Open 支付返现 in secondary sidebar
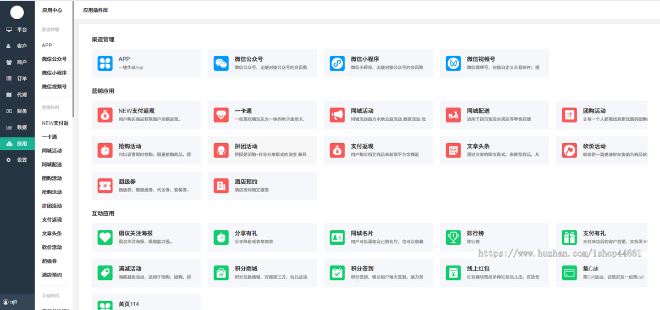The height and width of the screenshot is (310, 660). pos(52,219)
